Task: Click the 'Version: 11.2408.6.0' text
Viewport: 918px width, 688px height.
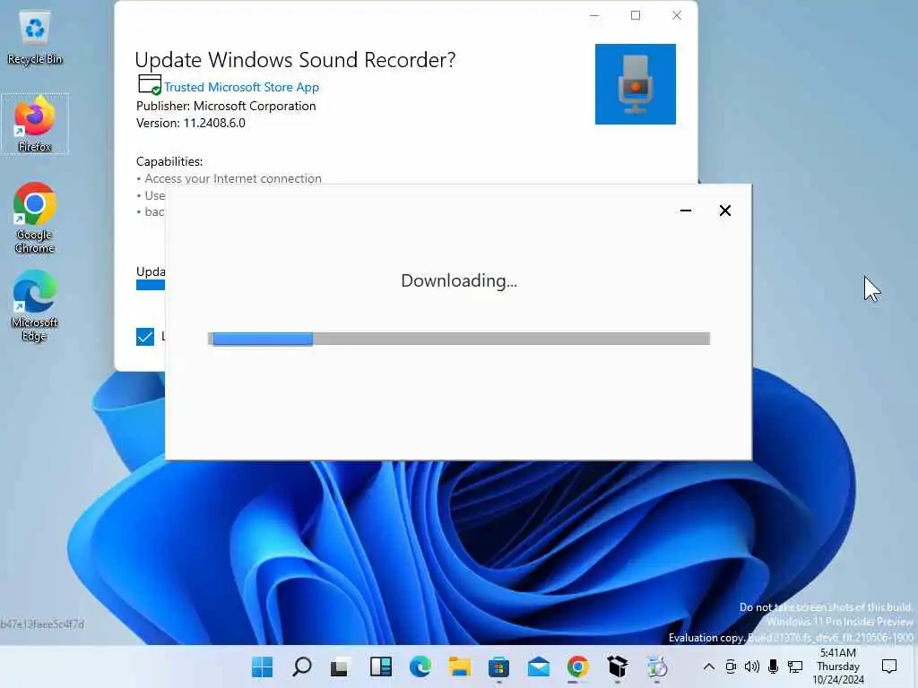Action: tap(191, 123)
